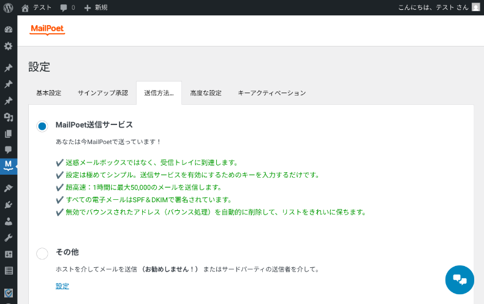This screenshot has width=484, height=304.
Task: Click the MailPoet logo in the header
Action: tap(47, 29)
